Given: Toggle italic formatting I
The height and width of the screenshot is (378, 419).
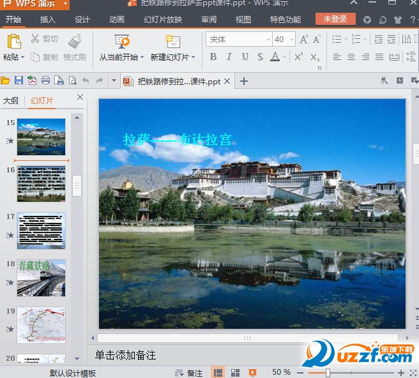Looking at the screenshot, I should click(229, 57).
